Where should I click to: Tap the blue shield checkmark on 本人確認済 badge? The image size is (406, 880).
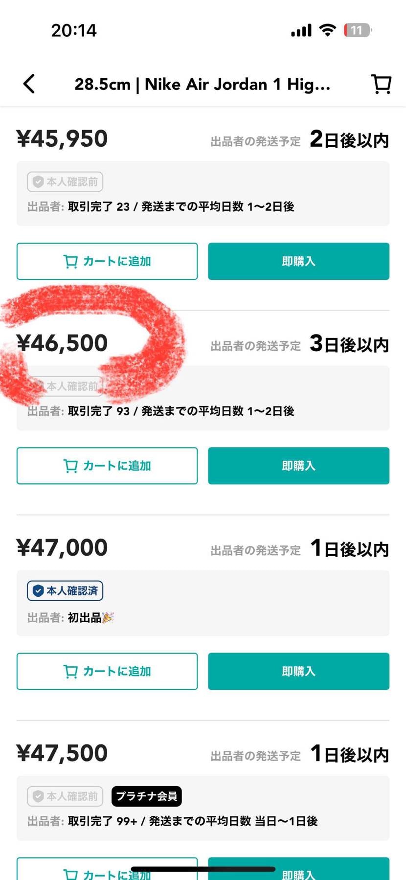[x=38, y=590]
